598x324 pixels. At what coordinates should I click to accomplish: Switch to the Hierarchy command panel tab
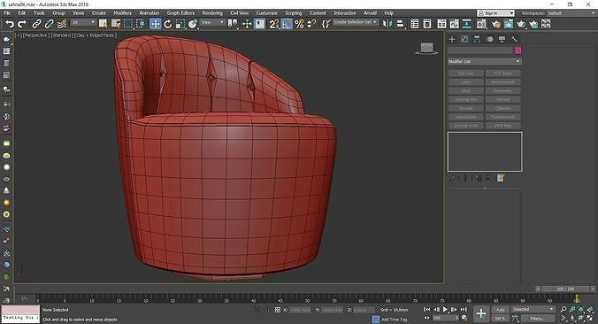coord(477,39)
